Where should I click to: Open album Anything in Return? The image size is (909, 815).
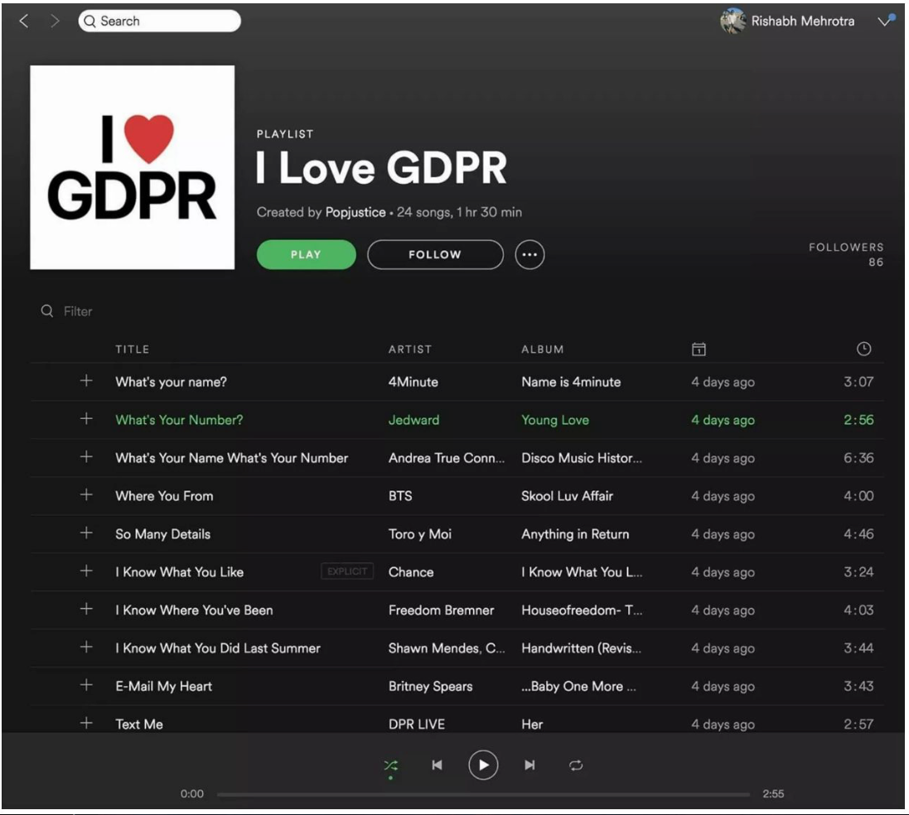pos(575,534)
